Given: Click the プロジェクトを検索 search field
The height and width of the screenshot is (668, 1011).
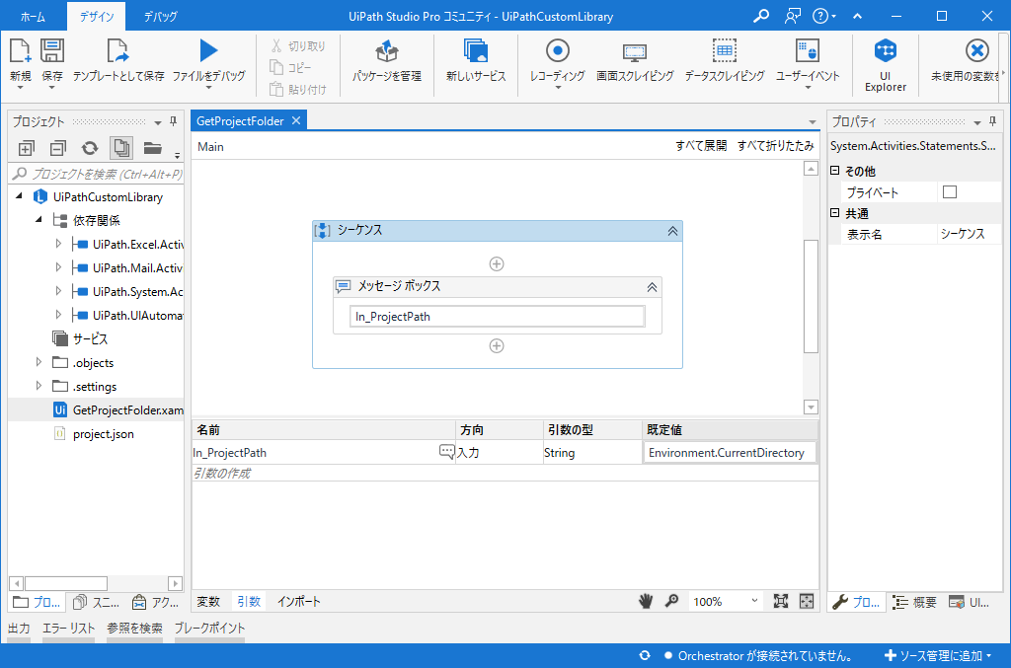Looking at the screenshot, I should tap(98, 174).
